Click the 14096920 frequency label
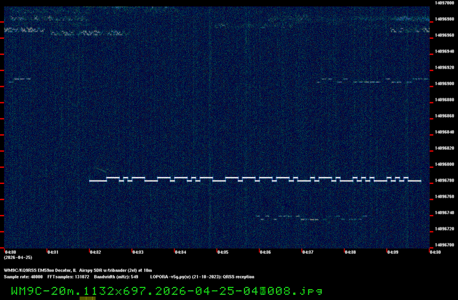The image size is (458, 300). pos(445,67)
